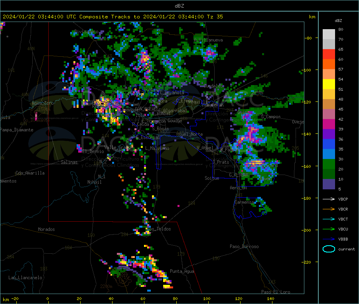The height and width of the screenshot is (304, 359).
Task: Click the 'C_Española' map label
Action: point(172,93)
